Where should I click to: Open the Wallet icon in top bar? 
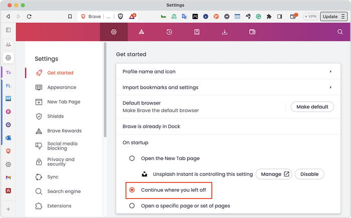[x=253, y=32]
